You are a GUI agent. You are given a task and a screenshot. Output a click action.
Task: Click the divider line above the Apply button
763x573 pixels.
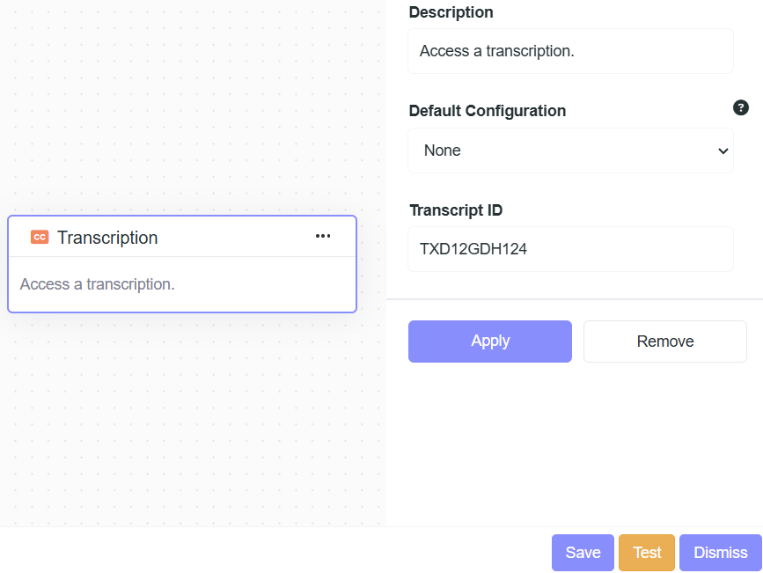coord(574,299)
